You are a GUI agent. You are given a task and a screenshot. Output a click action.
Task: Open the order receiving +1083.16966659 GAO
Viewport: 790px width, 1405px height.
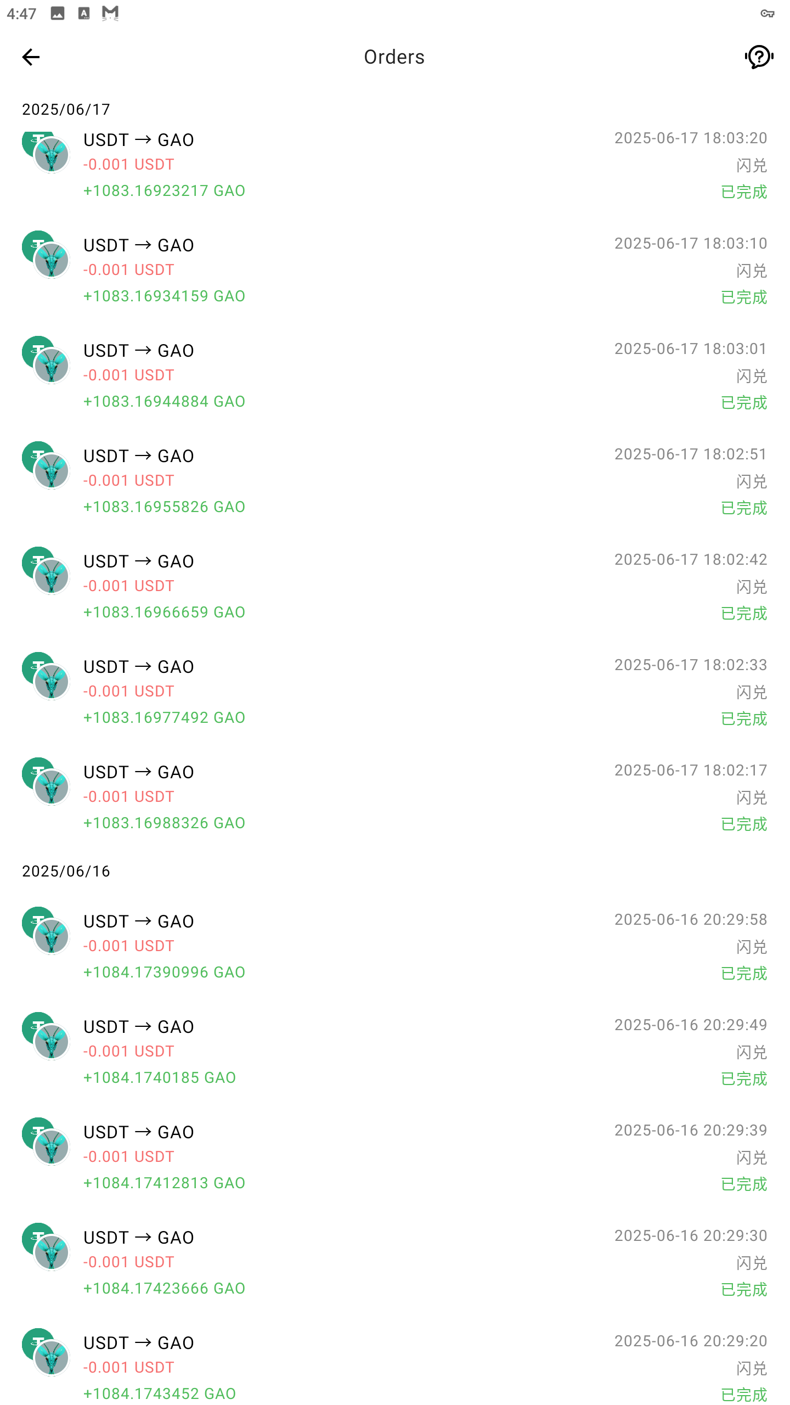click(x=395, y=586)
